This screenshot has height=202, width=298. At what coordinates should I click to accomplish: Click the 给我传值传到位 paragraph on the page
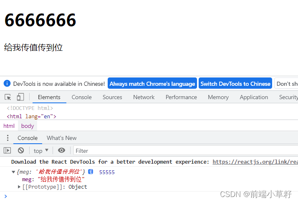33,47
